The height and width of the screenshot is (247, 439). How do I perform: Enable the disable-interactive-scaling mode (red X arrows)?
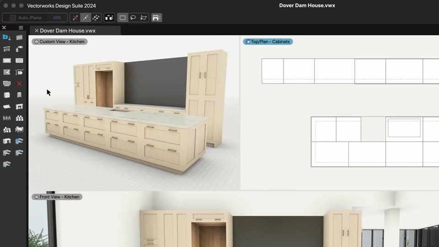[75, 18]
